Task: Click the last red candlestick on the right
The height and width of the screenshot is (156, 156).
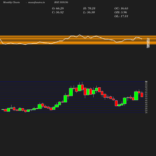Action: coord(142,95)
